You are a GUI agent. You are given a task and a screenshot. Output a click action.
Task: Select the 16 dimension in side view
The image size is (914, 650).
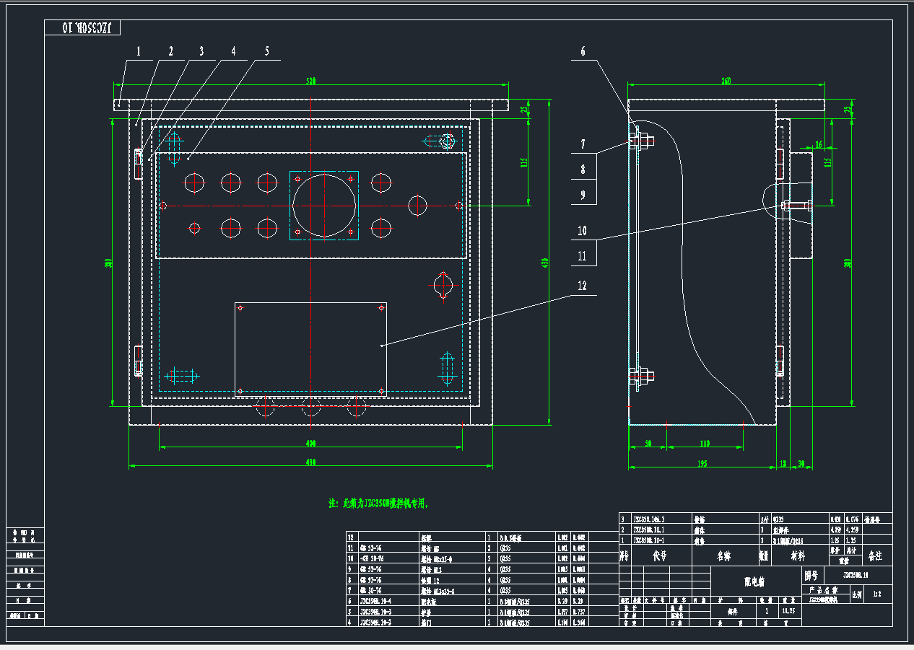[x=818, y=145]
